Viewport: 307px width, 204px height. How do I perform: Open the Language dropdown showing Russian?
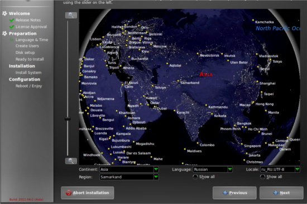click(213, 170)
